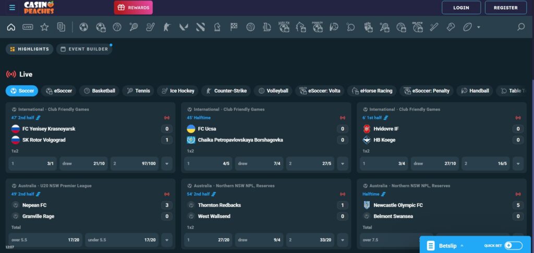Image resolution: width=534 pixels, height=253 pixels.
Task: Click the Register button
Action: click(505, 8)
